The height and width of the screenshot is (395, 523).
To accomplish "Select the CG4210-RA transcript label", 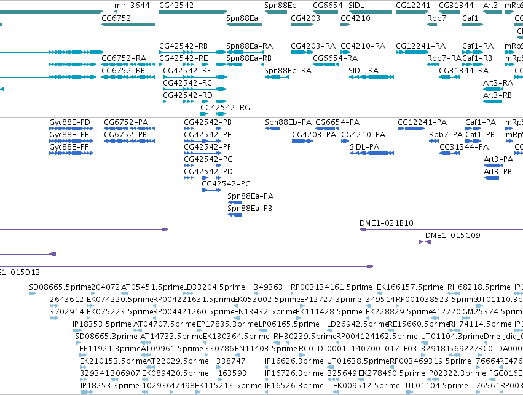I will point(363,46).
